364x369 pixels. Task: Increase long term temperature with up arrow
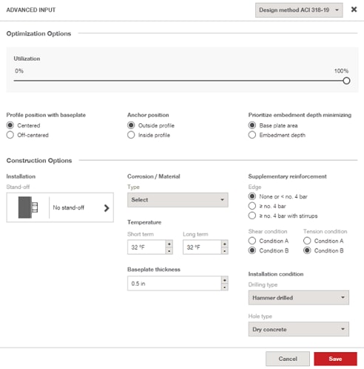224,244
